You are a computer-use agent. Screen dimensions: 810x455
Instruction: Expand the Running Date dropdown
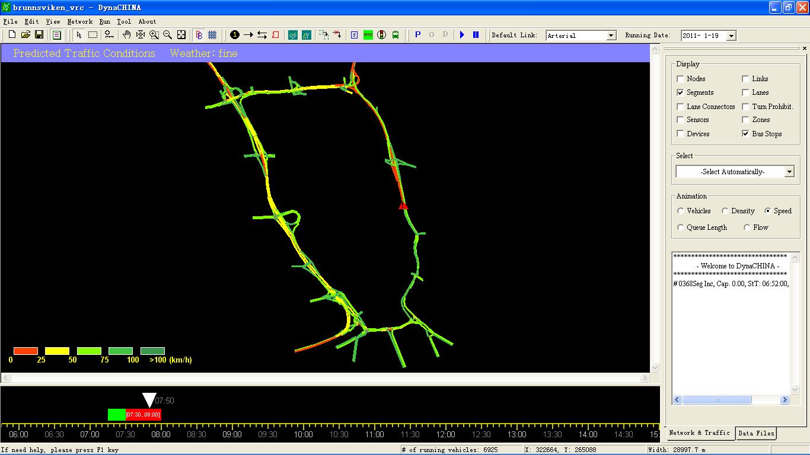731,36
